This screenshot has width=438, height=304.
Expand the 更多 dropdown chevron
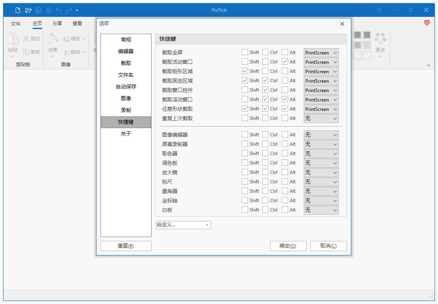380,56
